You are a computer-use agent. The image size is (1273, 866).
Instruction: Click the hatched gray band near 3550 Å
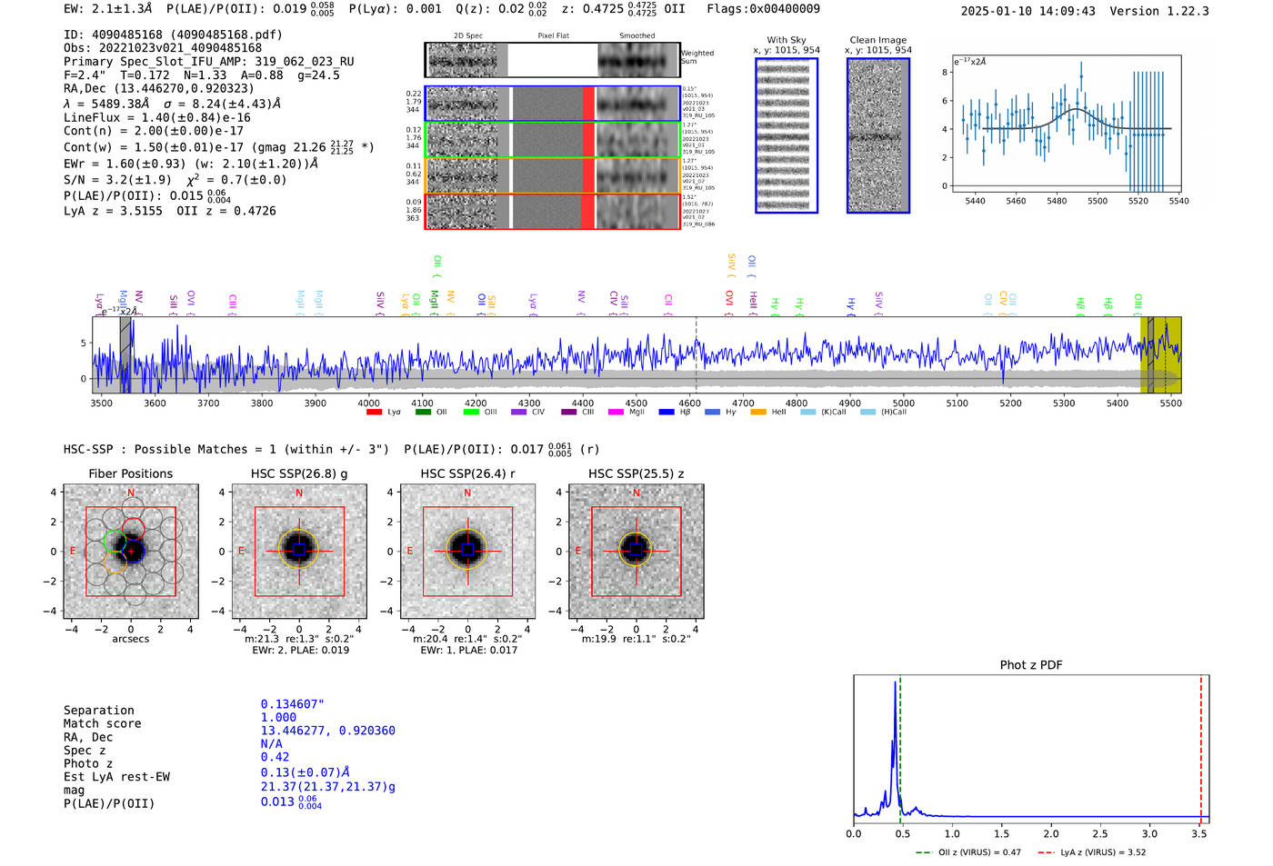click(125, 354)
